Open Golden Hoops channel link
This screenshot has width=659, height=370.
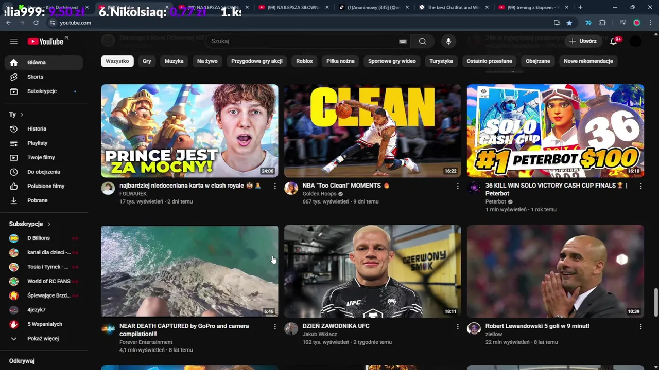coord(319,194)
